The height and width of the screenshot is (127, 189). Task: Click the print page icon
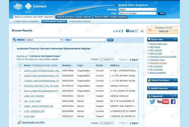point(142,31)
